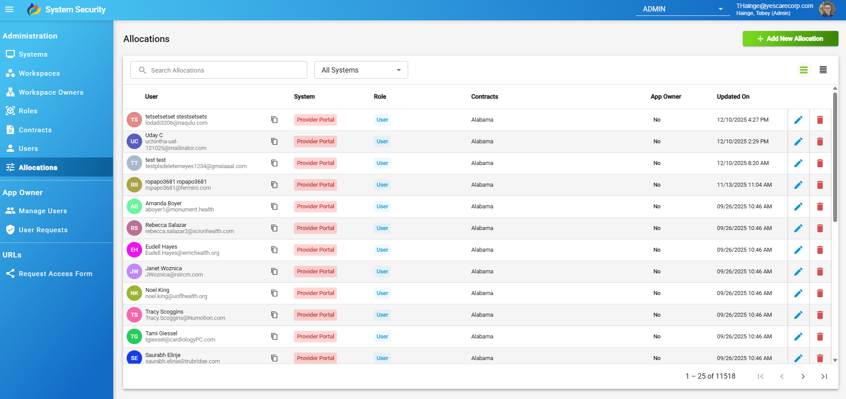The height and width of the screenshot is (399, 846).
Task: Click the Contracts column header
Action: (x=484, y=96)
